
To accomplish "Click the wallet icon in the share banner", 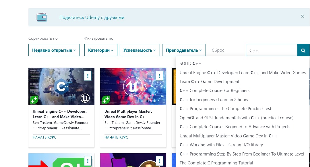I will pyautogui.click(x=42, y=17).
